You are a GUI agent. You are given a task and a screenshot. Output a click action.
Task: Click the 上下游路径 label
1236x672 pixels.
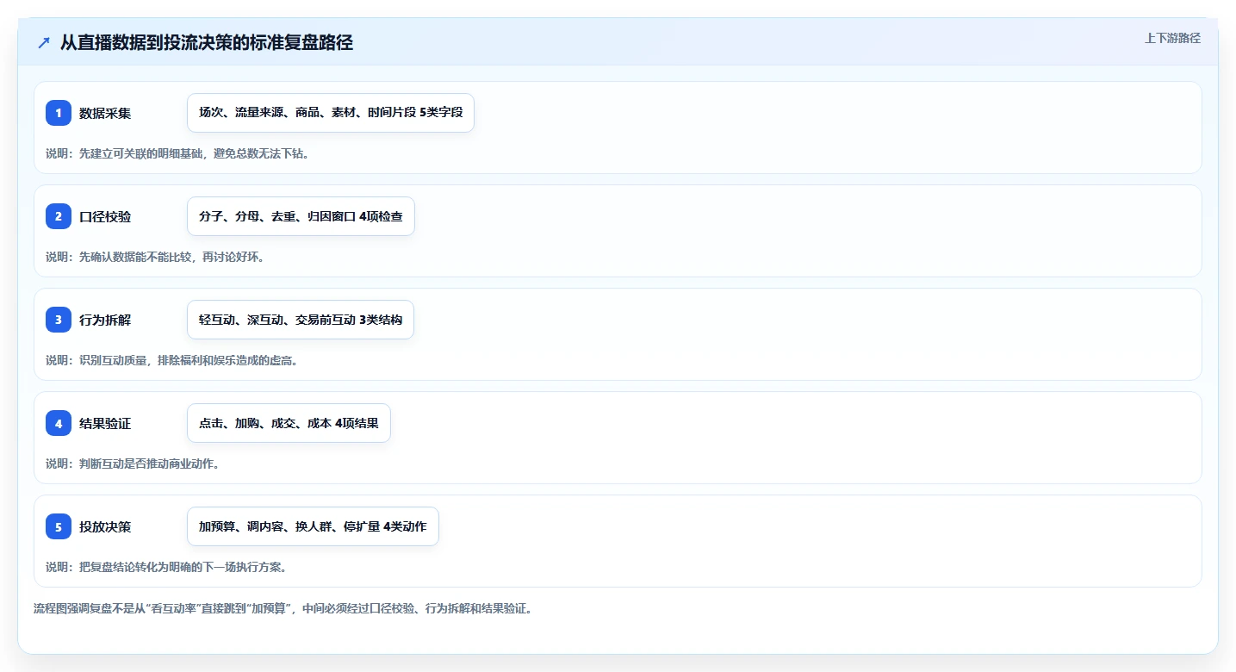[1172, 38]
